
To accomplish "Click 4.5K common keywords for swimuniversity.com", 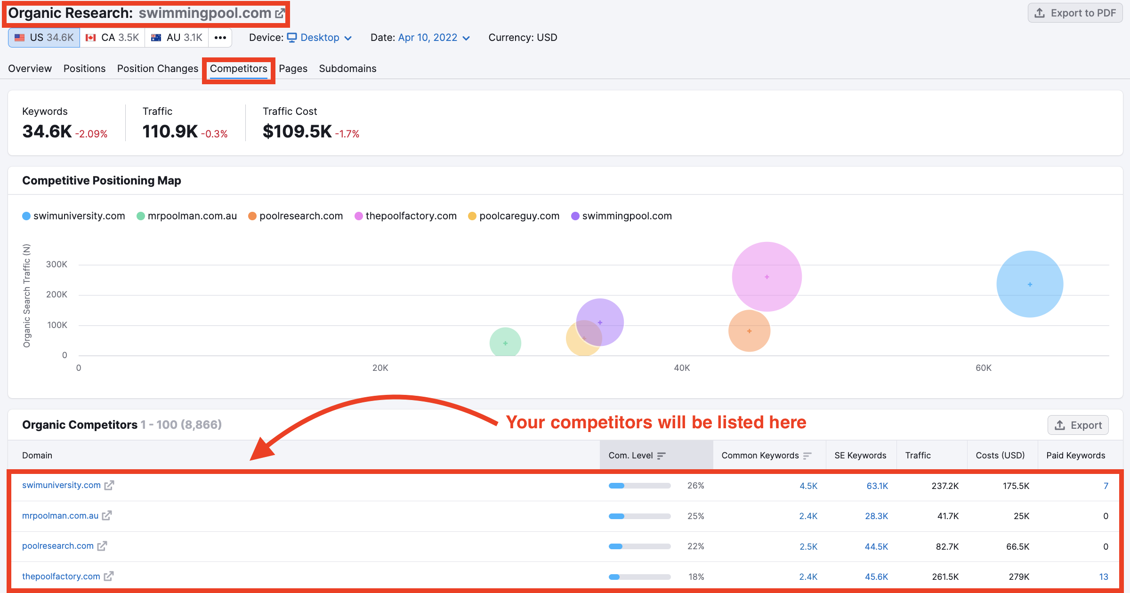I will point(808,486).
